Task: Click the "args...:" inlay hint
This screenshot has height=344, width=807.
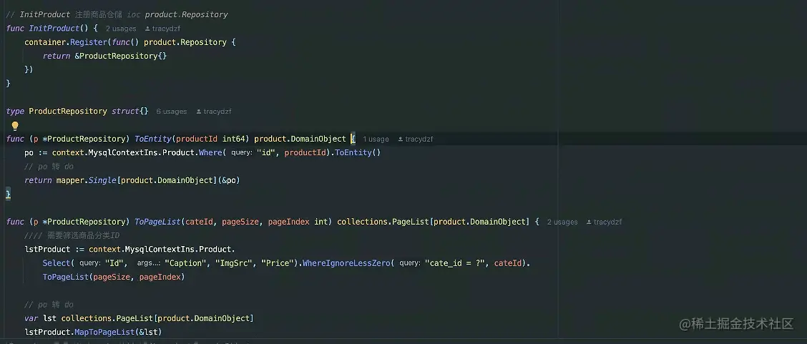Action: 149,263
